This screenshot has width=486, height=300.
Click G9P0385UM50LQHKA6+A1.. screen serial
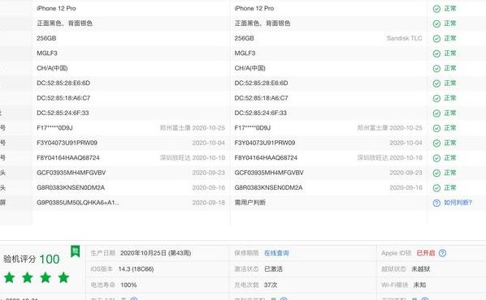(x=78, y=203)
